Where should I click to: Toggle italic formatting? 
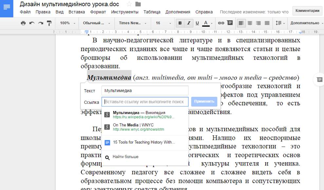[188, 23]
